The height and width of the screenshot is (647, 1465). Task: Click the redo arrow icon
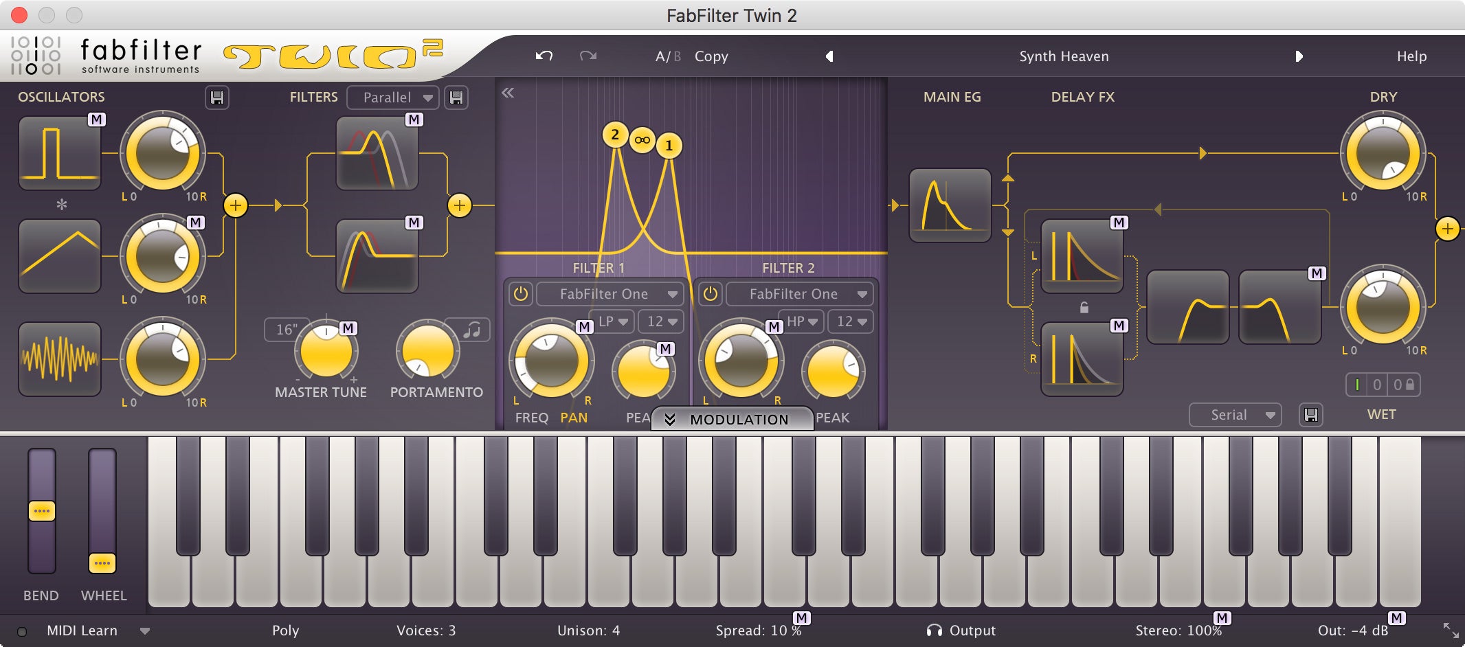pyautogui.click(x=588, y=56)
